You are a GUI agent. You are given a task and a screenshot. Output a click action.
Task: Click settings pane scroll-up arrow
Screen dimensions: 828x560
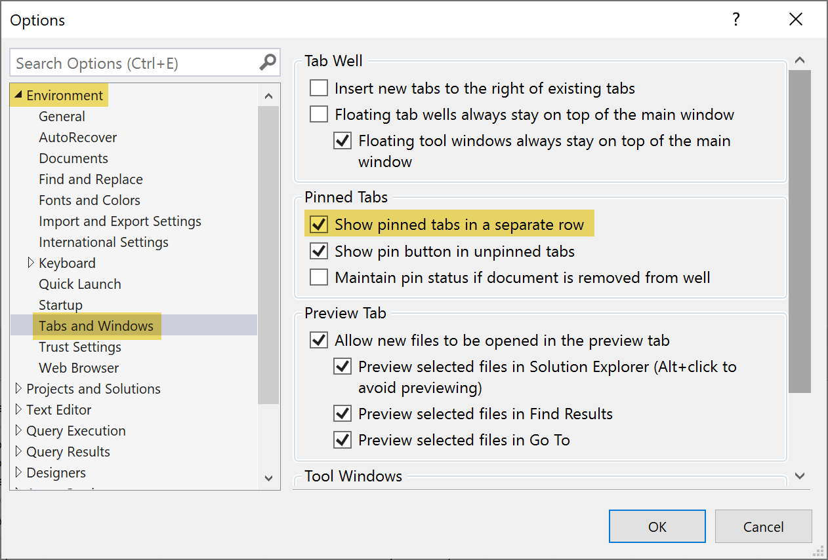click(x=800, y=60)
